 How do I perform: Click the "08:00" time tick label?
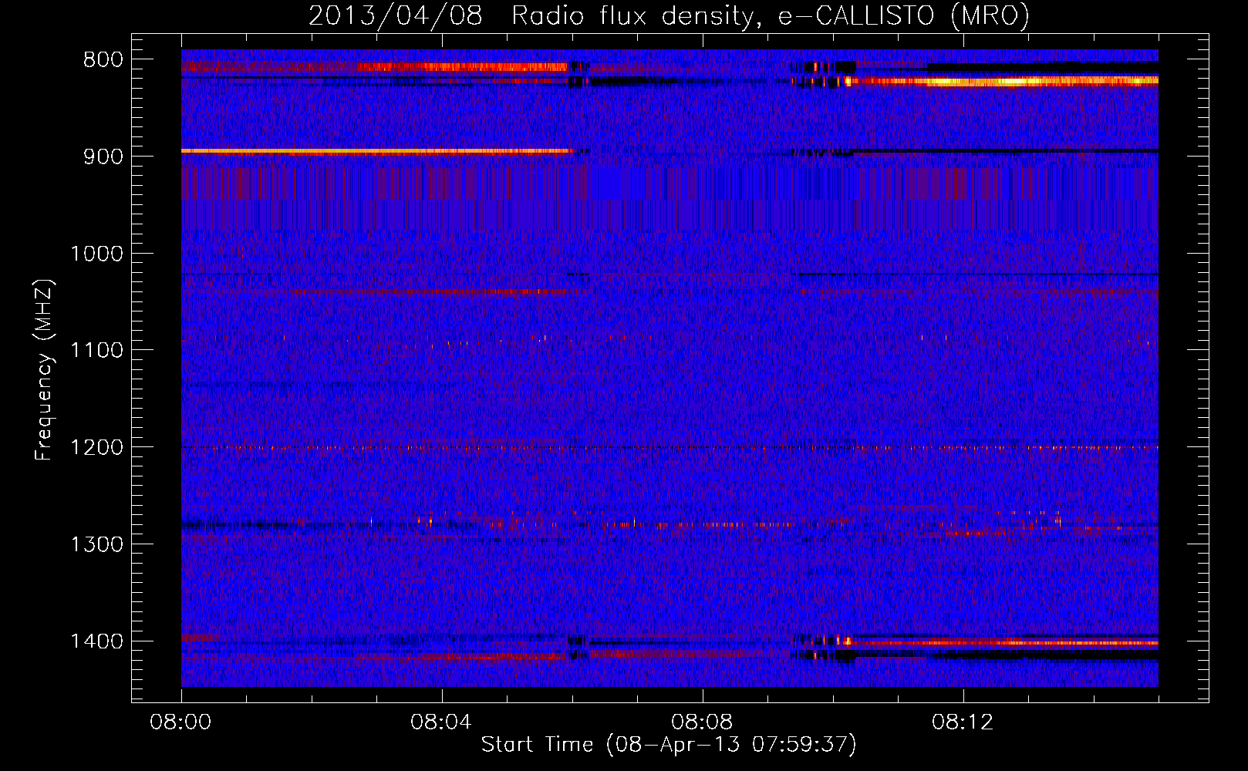pyautogui.click(x=180, y=722)
